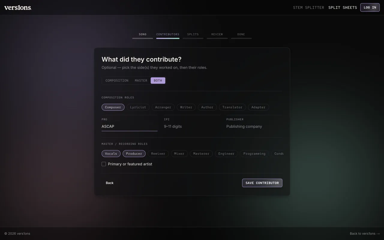Click the Log In button
The width and height of the screenshot is (384, 240).
pos(370,7)
